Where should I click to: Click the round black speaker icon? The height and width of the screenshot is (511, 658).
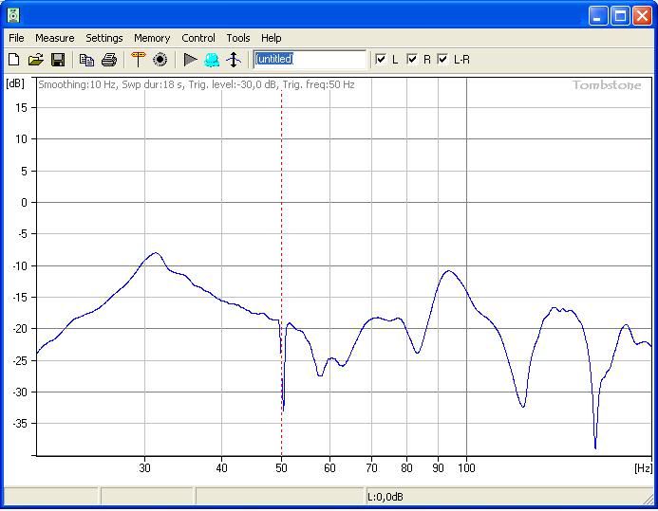(160, 60)
